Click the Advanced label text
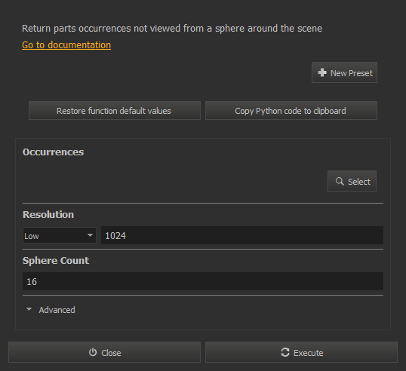This screenshot has height=371, width=406. tap(57, 310)
